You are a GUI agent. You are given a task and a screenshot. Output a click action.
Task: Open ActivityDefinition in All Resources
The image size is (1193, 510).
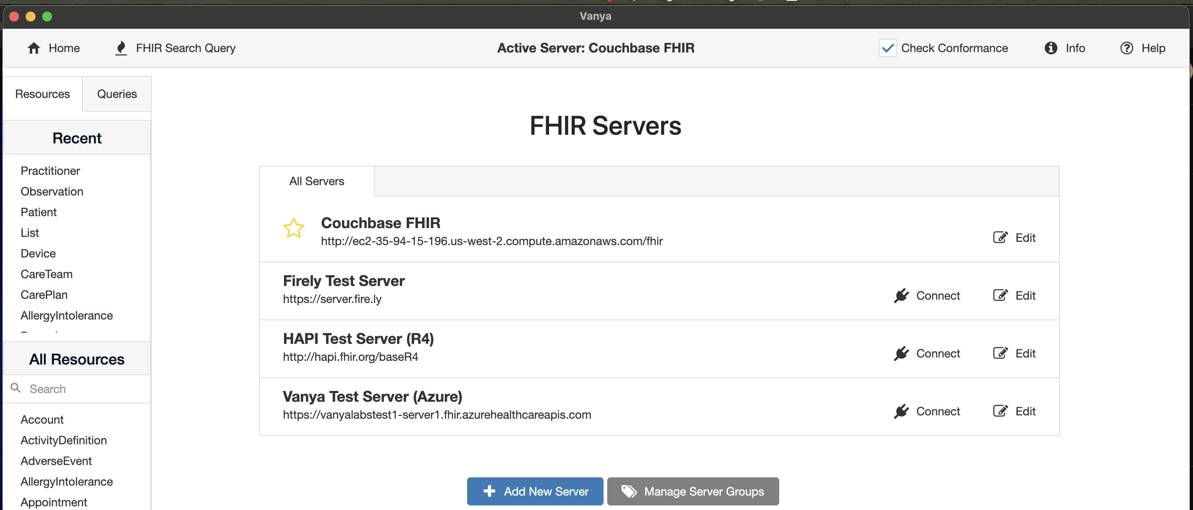coord(63,440)
